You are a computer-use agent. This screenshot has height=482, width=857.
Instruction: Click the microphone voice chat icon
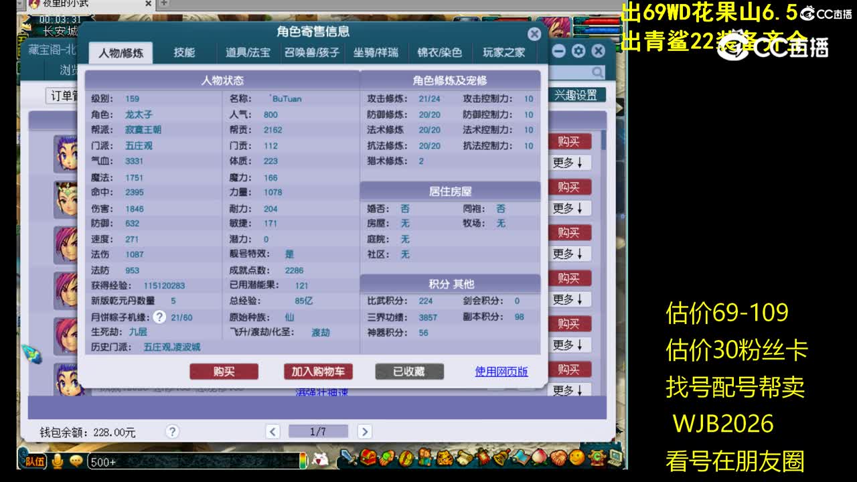[x=57, y=461]
